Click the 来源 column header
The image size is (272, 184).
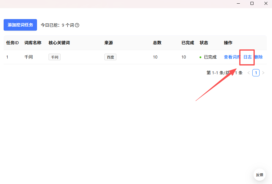109,43
